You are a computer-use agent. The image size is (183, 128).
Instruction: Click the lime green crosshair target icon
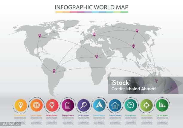point(146,105)
